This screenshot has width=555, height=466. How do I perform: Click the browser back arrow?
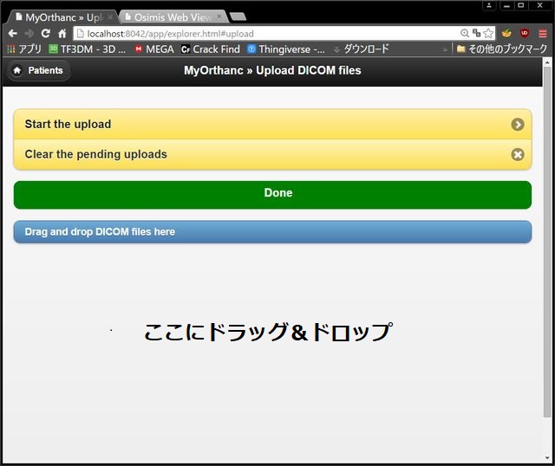[x=13, y=34]
